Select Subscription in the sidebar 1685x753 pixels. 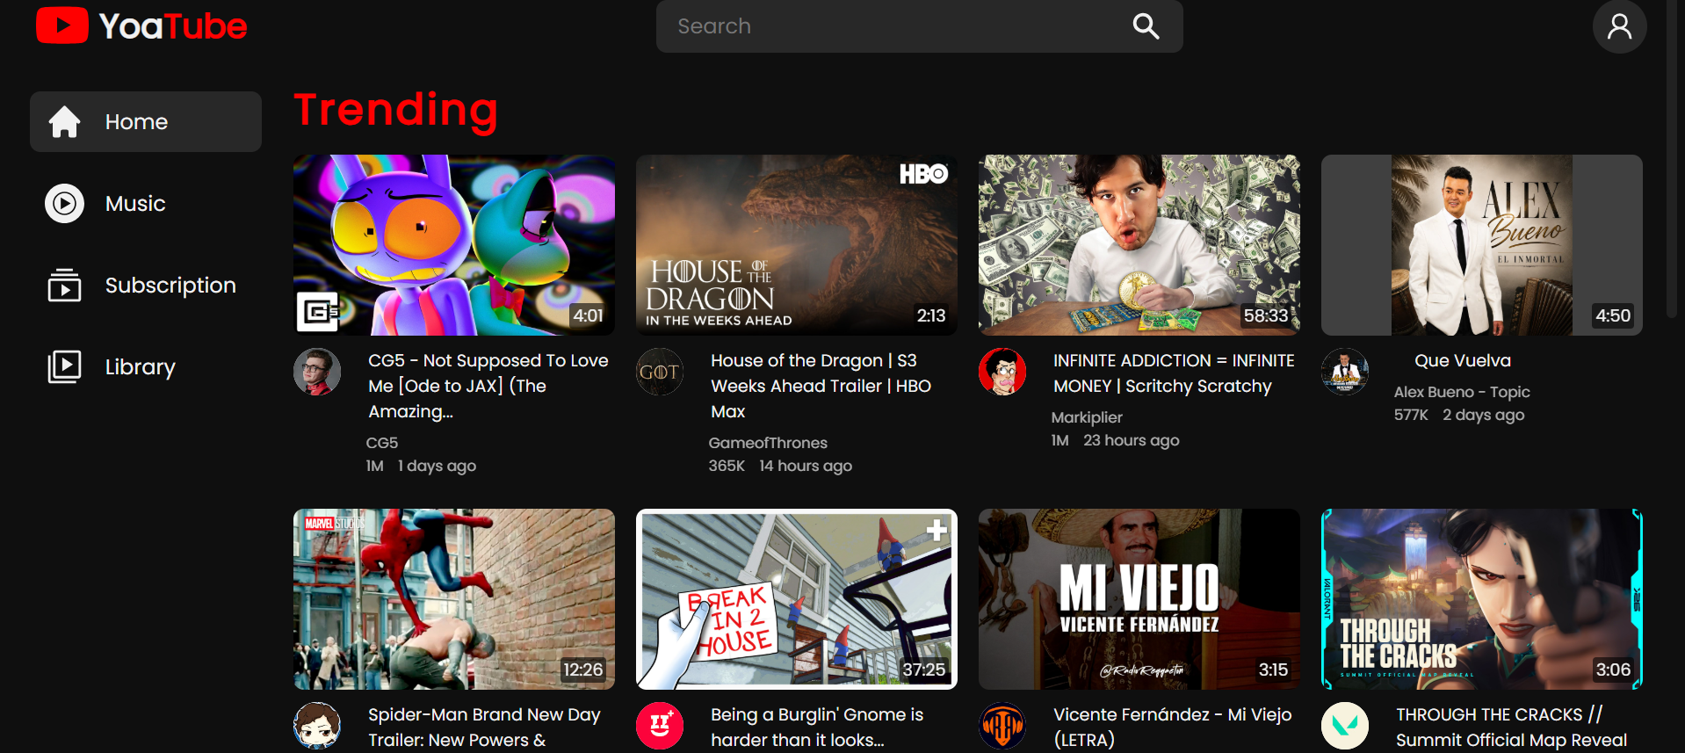(146, 286)
